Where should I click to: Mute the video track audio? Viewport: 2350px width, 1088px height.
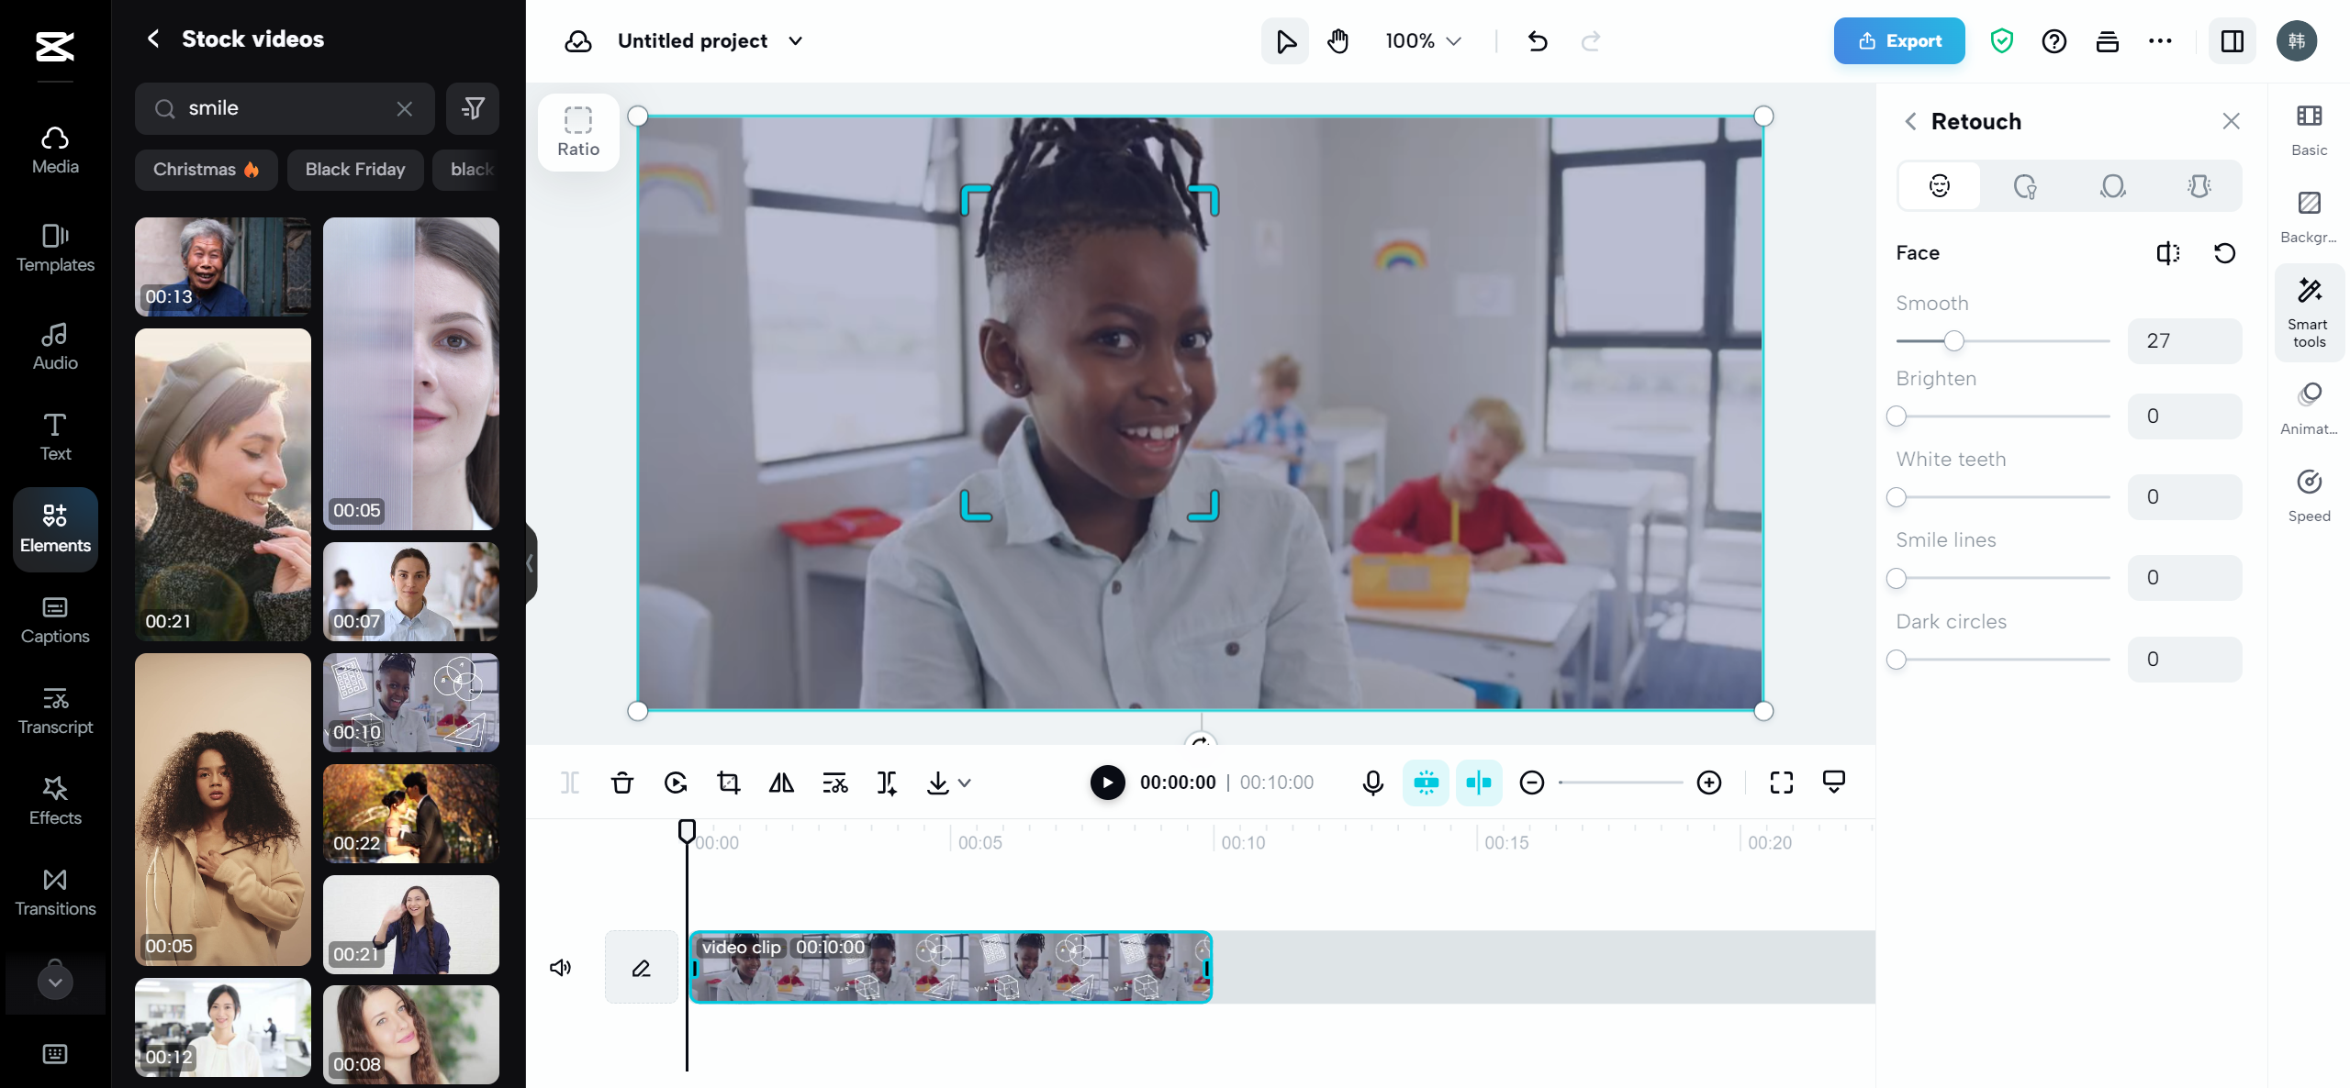coord(560,967)
